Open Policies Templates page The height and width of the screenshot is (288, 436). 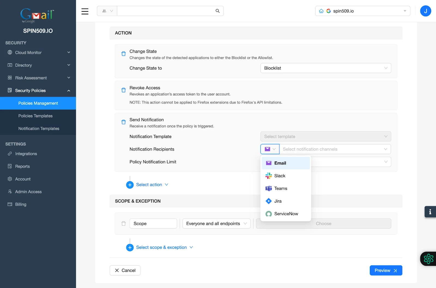coord(35,116)
